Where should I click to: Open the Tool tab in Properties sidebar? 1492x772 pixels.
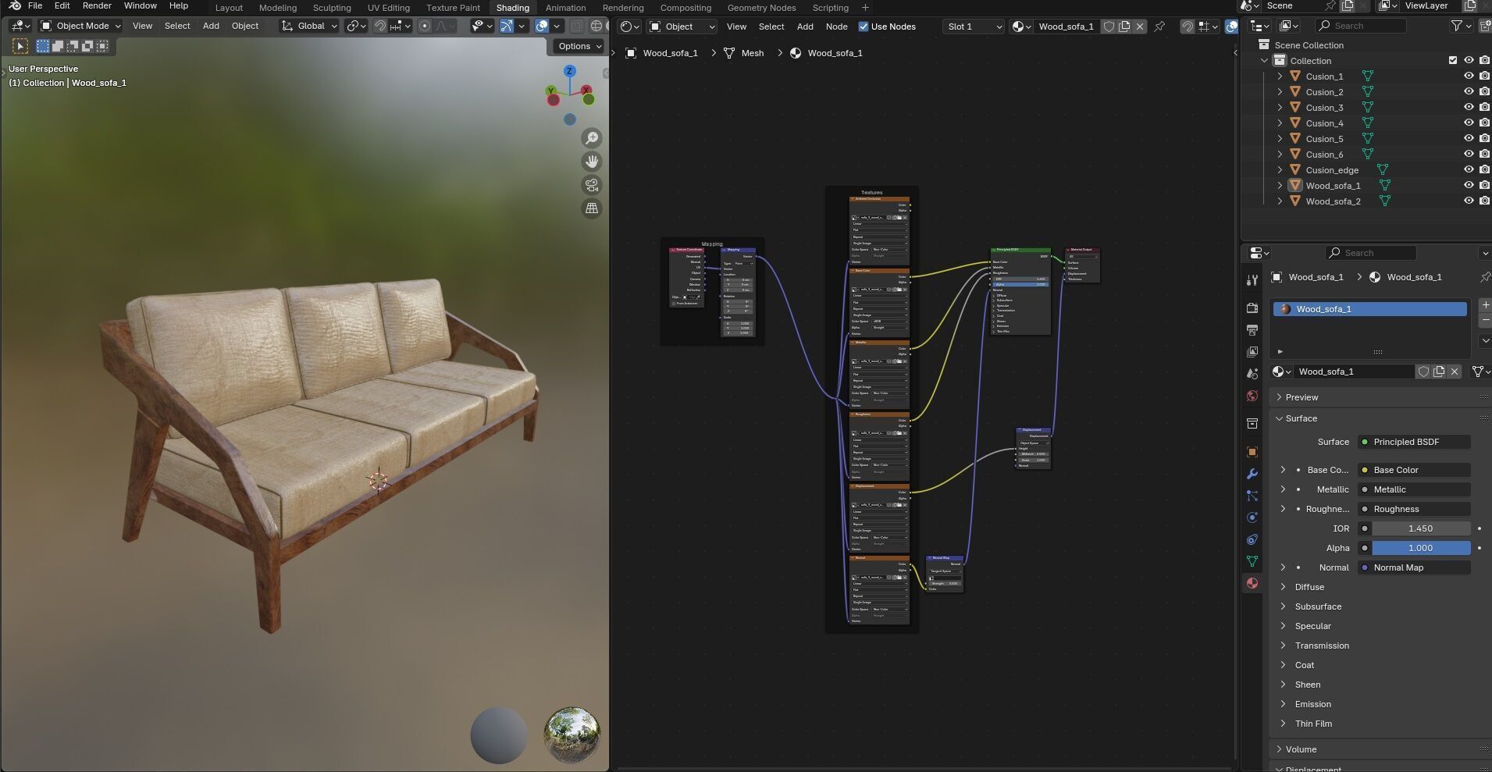click(x=1252, y=280)
